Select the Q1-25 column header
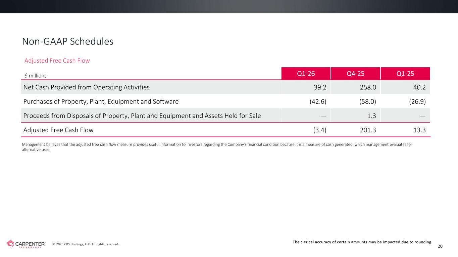 (x=405, y=74)
